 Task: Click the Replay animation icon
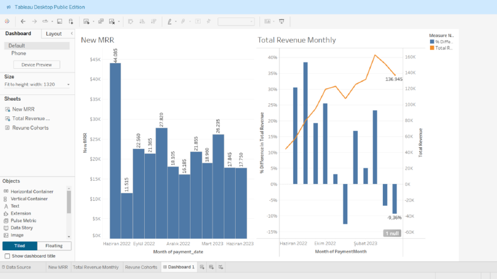coord(45,21)
